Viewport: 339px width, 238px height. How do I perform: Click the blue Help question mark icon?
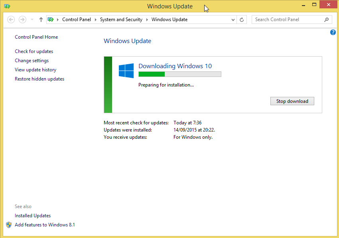pyautogui.click(x=333, y=32)
